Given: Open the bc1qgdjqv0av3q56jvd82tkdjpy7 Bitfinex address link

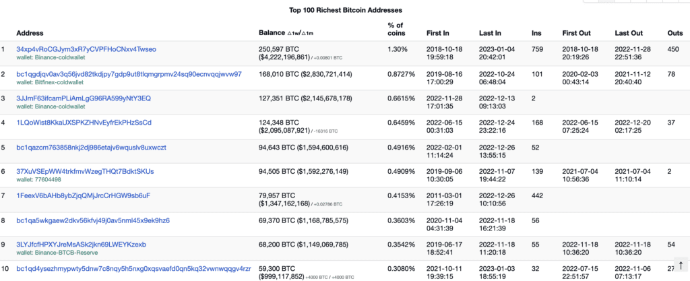Looking at the screenshot, I should click(129, 74).
